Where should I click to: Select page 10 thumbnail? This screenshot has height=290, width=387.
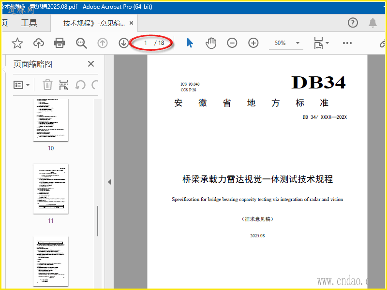point(51,120)
